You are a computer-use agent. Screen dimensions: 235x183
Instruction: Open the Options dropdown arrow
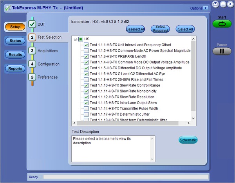point(206,8)
